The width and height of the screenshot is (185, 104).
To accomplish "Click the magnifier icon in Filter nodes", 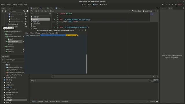I will pyautogui.click(x=24, y=11).
